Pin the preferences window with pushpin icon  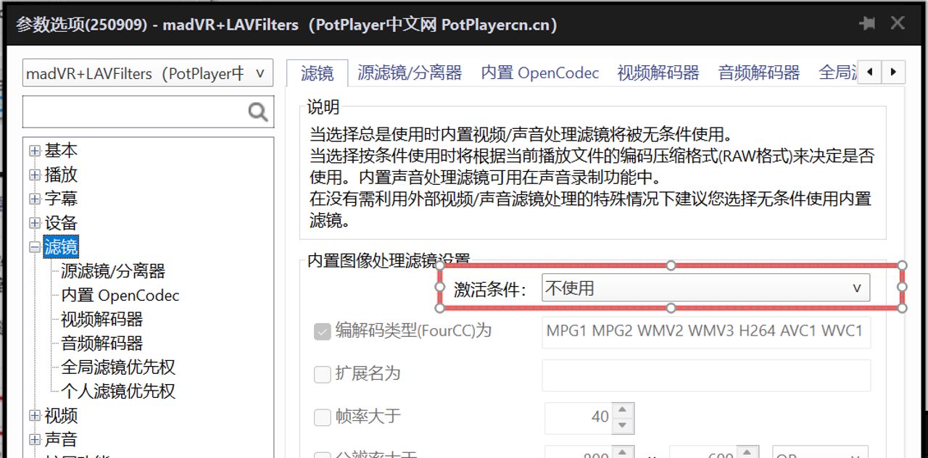[x=866, y=23]
